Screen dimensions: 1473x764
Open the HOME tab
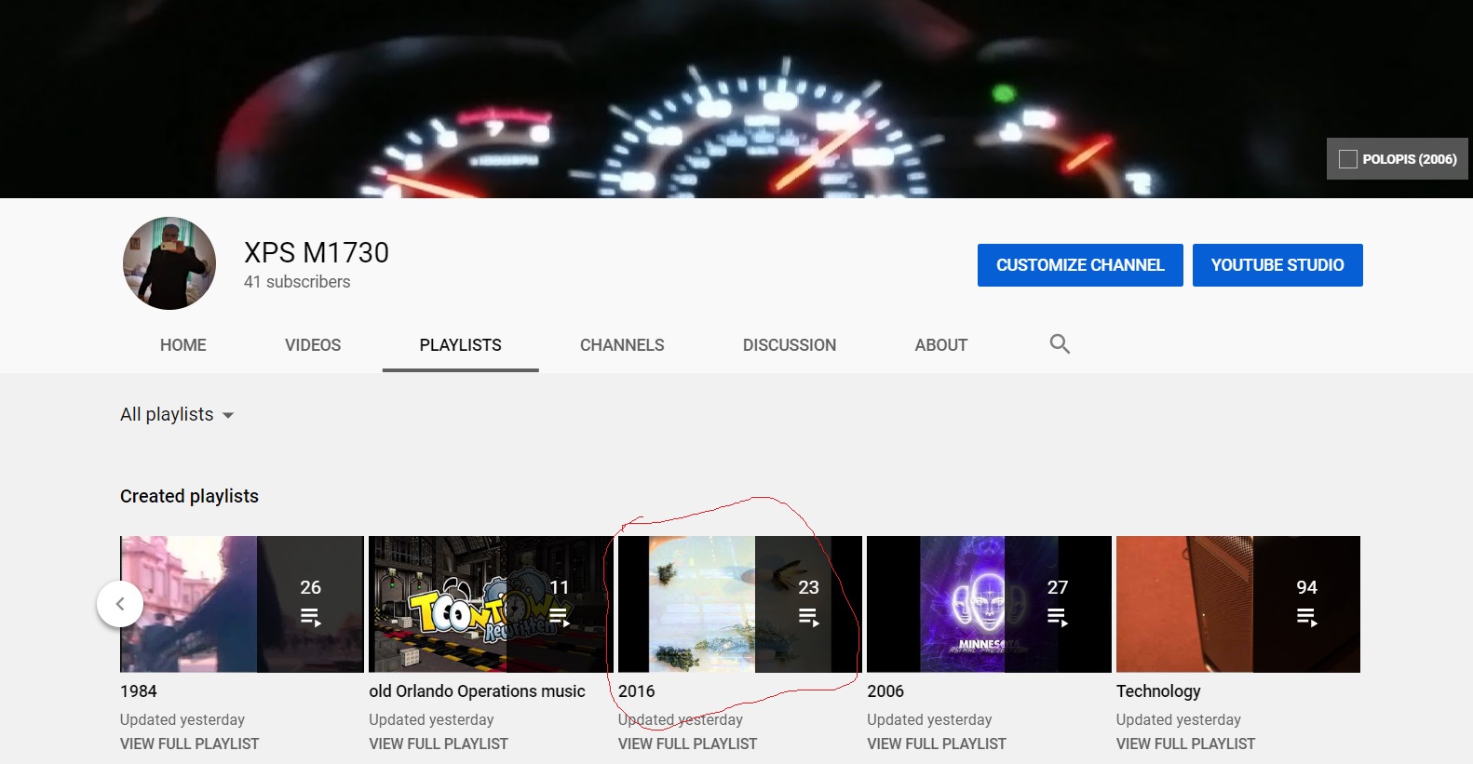pyautogui.click(x=183, y=345)
